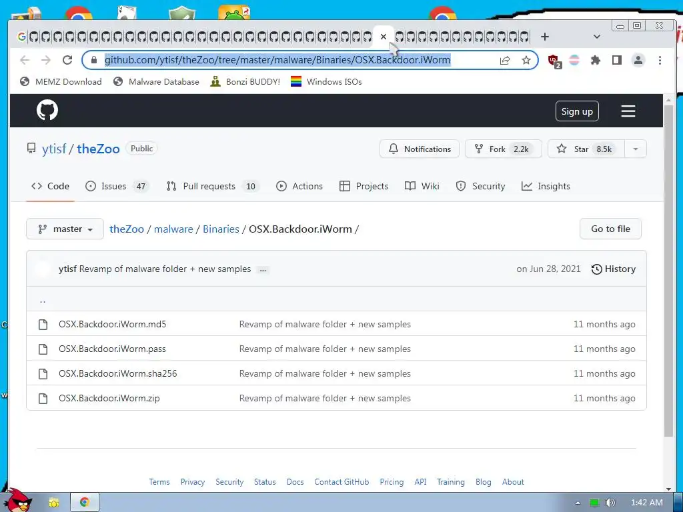The height and width of the screenshot is (512, 683).
Task: Click Contact GitHub footer link
Action: (x=341, y=482)
